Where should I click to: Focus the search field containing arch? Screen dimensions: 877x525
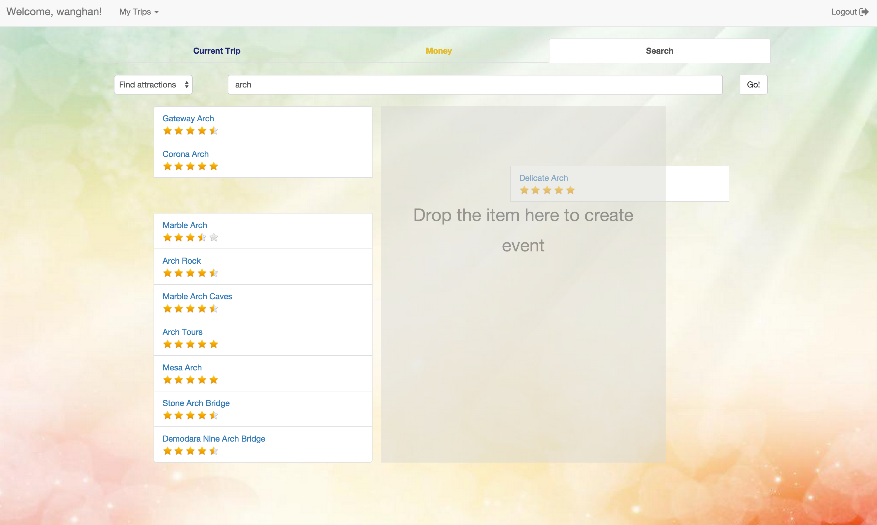click(x=475, y=85)
